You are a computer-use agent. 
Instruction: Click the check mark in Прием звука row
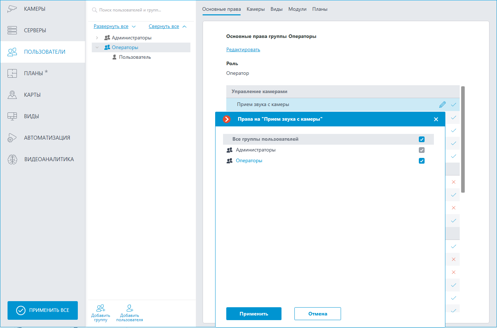[454, 105]
